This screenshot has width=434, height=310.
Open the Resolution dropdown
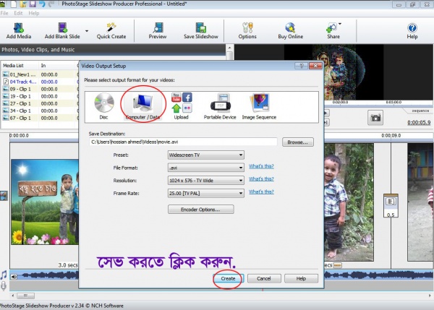click(205, 181)
